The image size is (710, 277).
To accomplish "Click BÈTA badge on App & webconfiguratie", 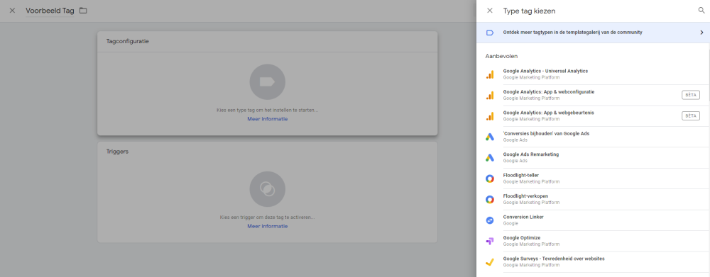I will click(x=691, y=95).
